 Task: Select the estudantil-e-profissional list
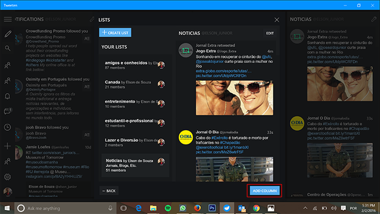pos(135,123)
